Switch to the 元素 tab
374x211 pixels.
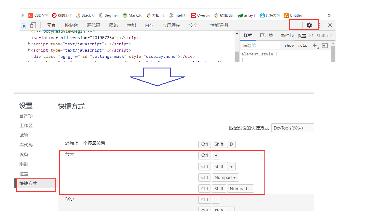pos(51,25)
